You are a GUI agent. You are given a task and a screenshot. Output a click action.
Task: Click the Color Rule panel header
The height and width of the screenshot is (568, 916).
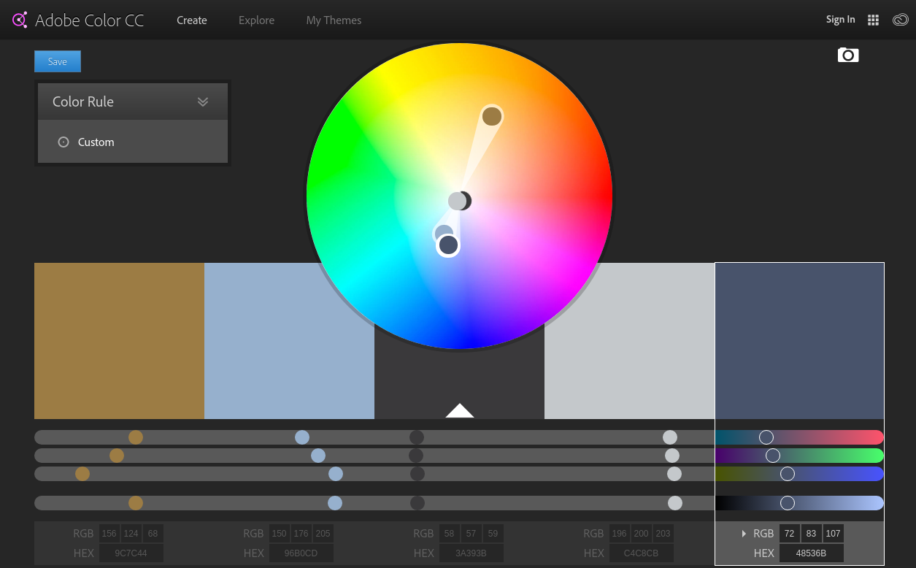[133, 101]
